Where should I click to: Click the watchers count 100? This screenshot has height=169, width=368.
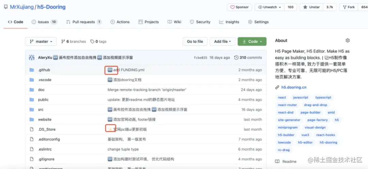[291, 7]
